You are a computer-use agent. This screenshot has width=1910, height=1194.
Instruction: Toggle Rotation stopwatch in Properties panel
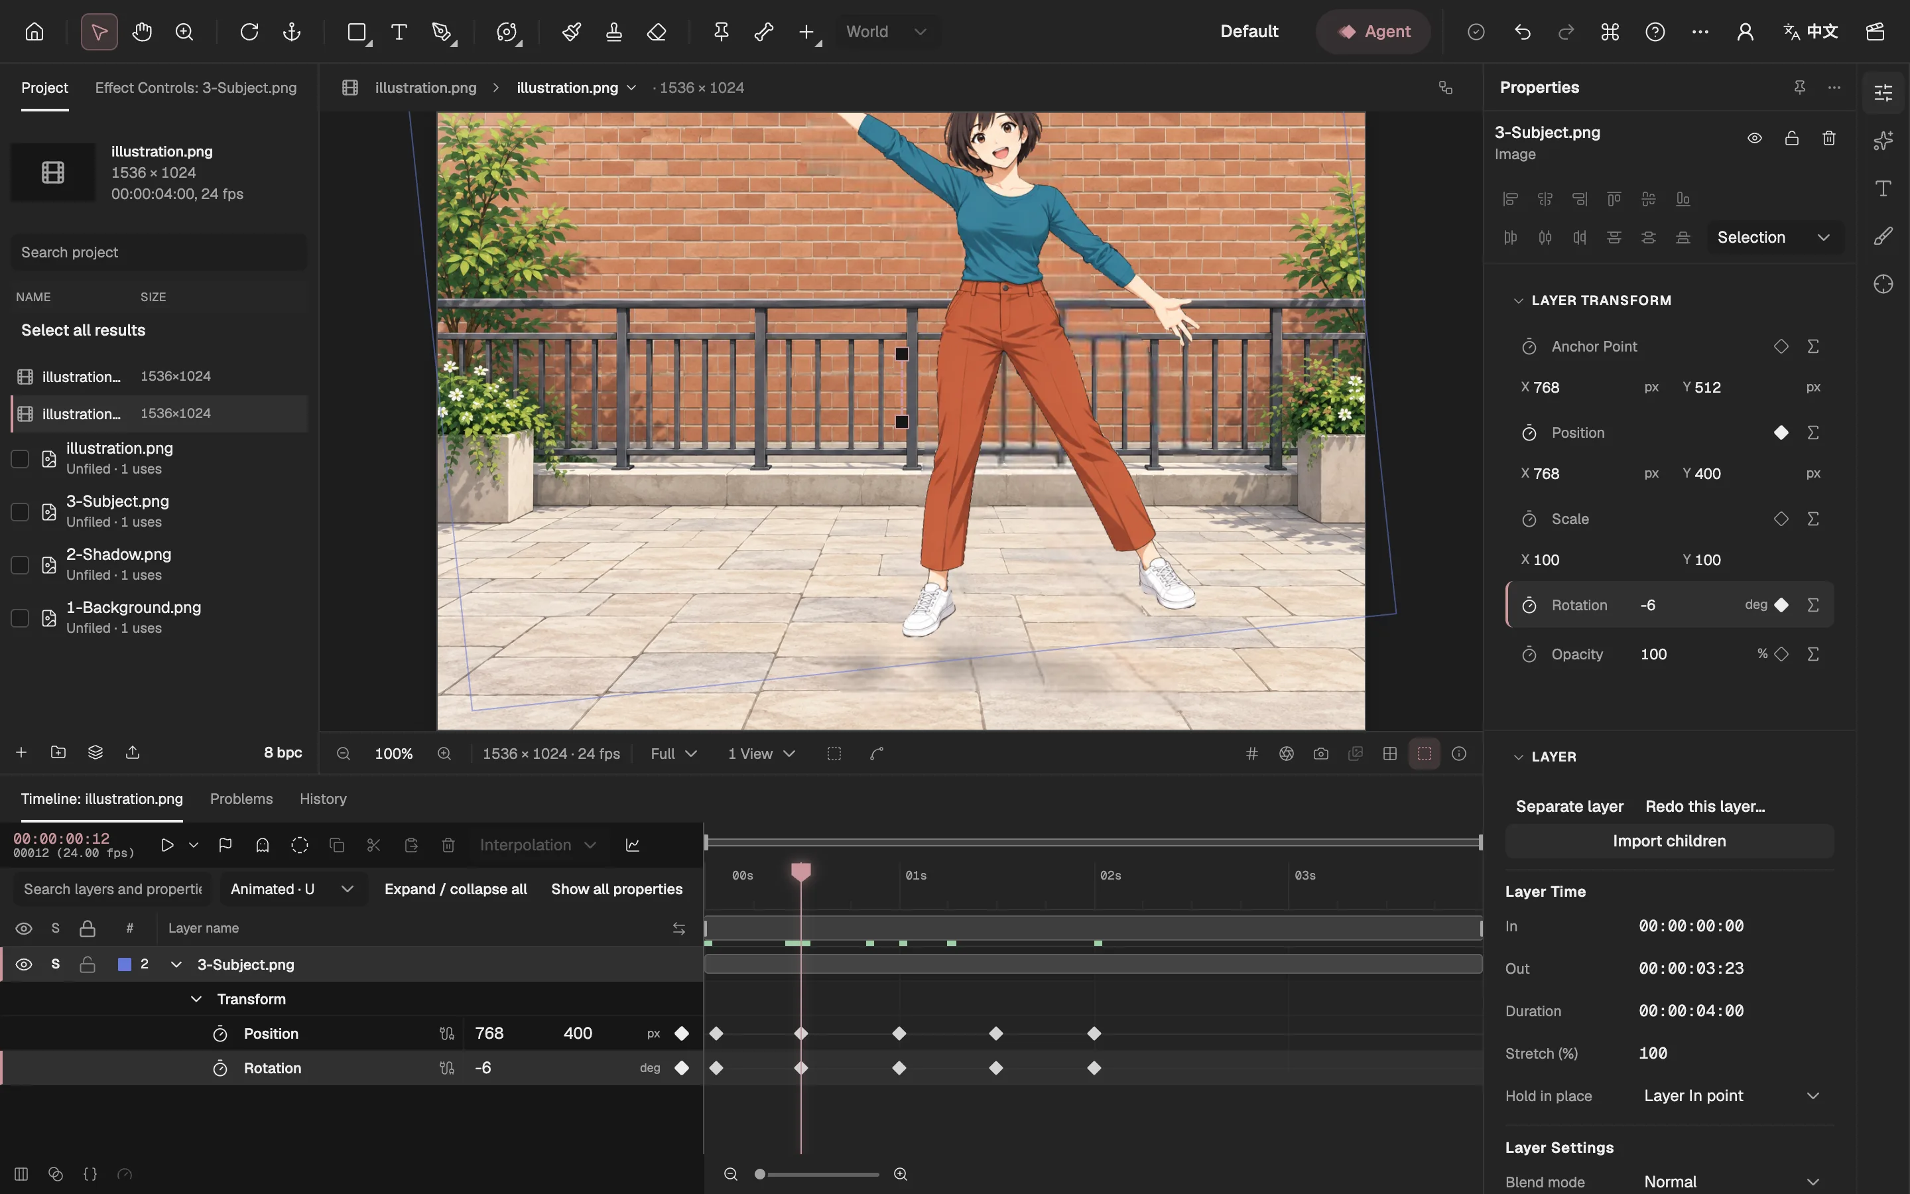pyautogui.click(x=1529, y=606)
